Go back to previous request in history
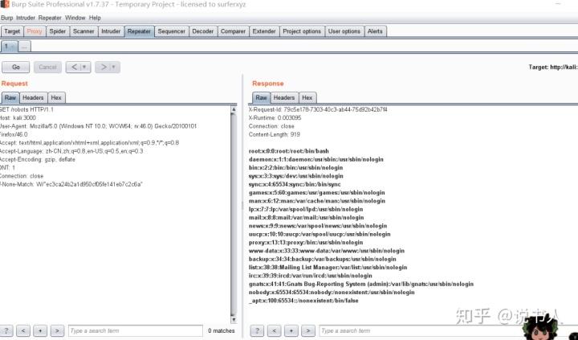 (74, 68)
